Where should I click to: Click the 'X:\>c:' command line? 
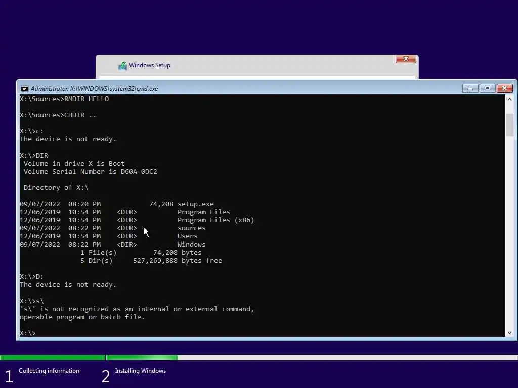(31, 131)
